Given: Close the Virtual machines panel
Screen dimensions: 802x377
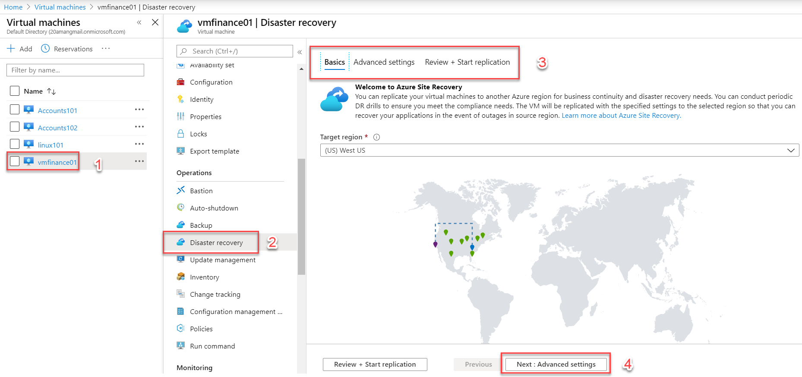Looking at the screenshot, I should click(x=155, y=22).
